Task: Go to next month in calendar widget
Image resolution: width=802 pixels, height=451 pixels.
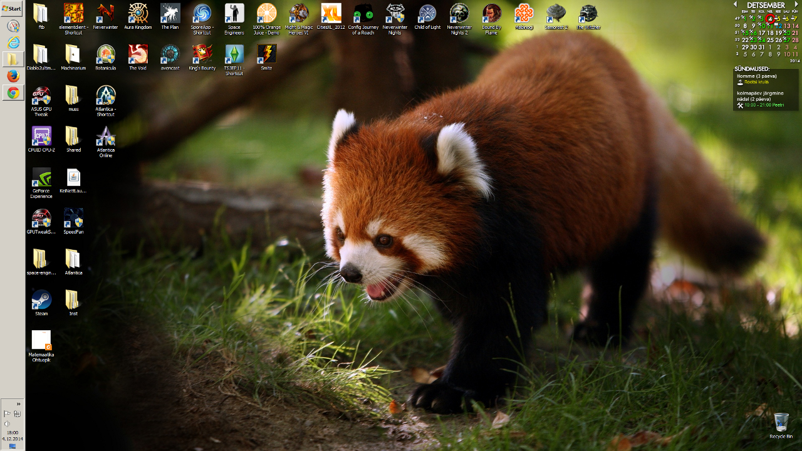Action: (x=796, y=4)
